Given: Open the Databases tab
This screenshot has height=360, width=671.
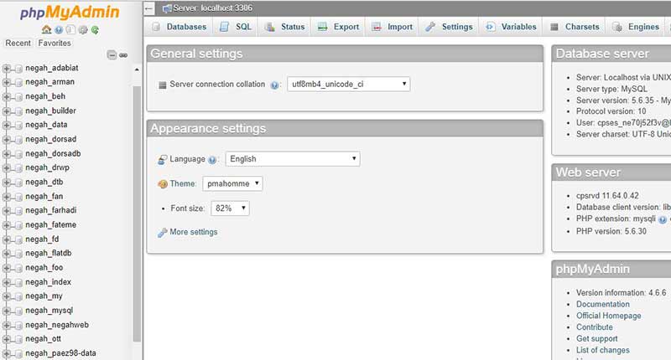Looking at the screenshot, I should [x=180, y=27].
